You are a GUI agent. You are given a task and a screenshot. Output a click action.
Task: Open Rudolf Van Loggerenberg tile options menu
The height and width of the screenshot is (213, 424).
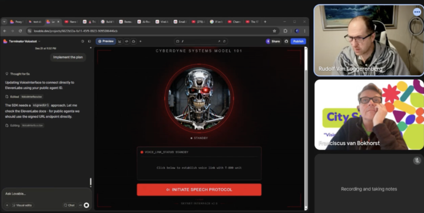coord(417,12)
